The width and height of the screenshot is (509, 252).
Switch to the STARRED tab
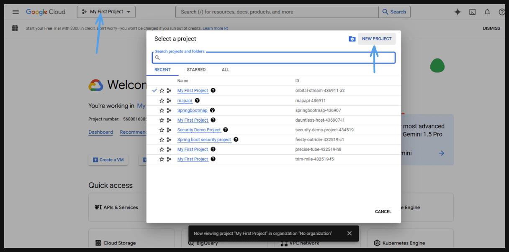(x=196, y=70)
